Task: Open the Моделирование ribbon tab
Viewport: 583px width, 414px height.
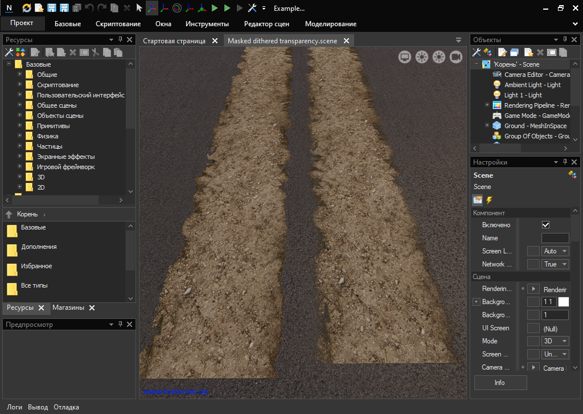Action: (x=330, y=24)
